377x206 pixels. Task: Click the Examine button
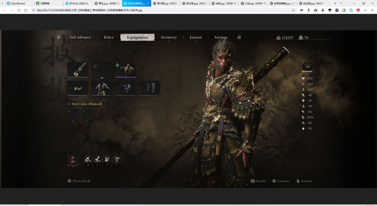click(x=283, y=181)
